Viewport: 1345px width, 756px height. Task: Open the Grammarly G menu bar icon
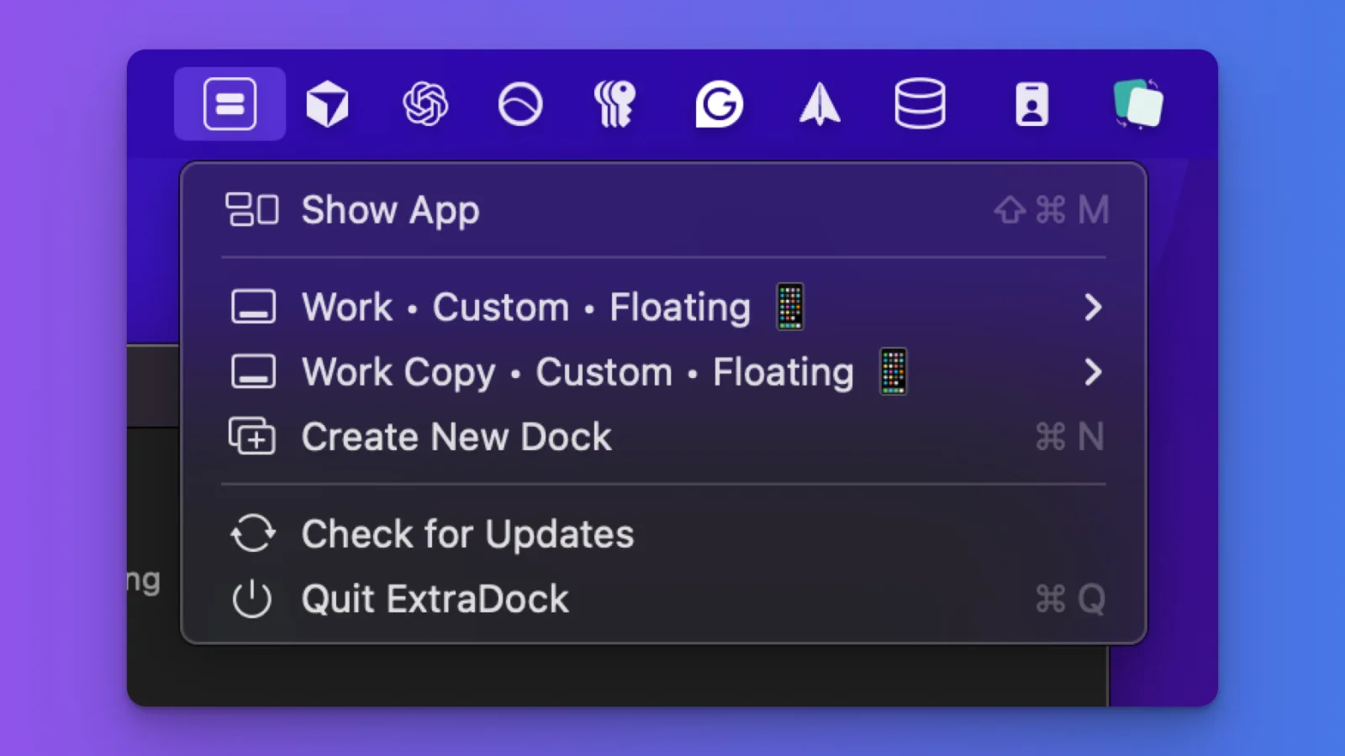719,104
